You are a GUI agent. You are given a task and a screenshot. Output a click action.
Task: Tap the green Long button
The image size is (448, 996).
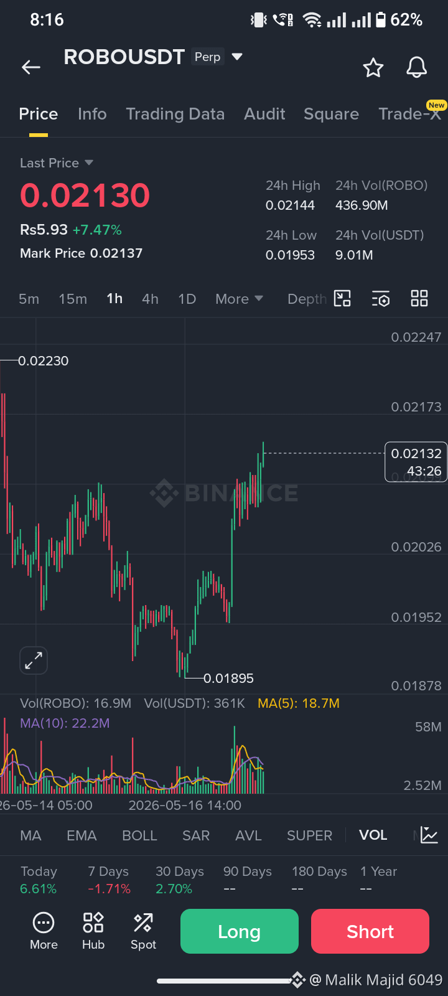pyautogui.click(x=240, y=931)
